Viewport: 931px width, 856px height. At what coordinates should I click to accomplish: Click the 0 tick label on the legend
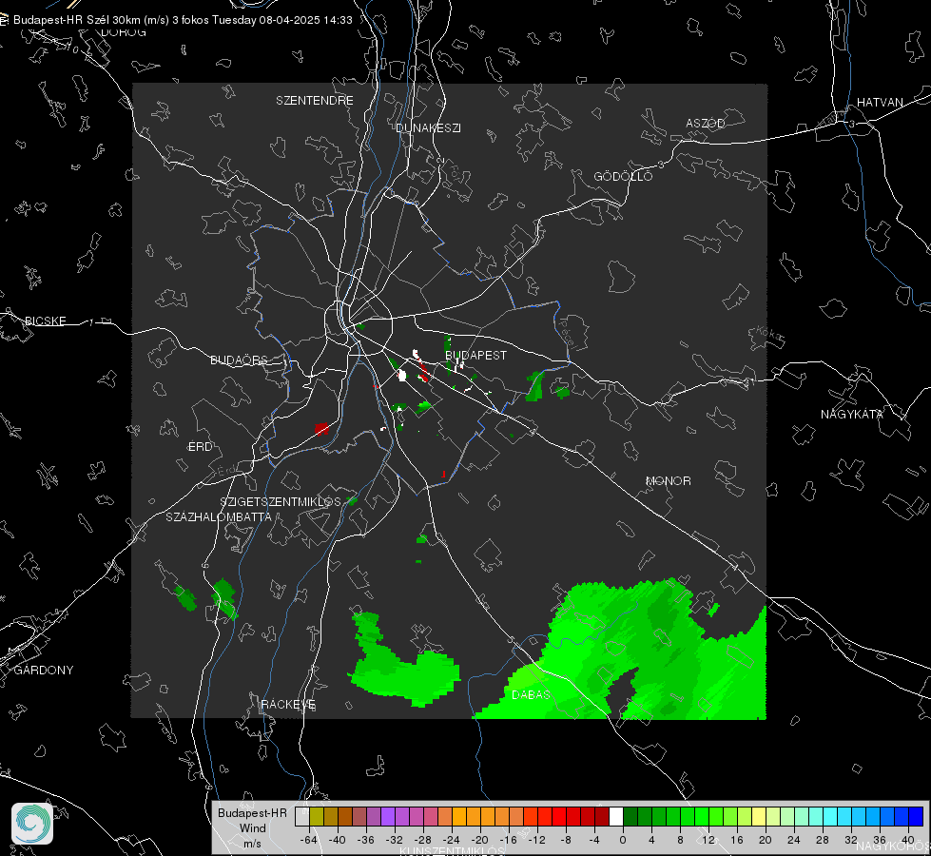(623, 840)
